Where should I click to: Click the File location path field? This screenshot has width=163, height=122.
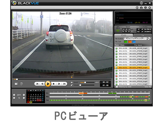click(135, 39)
